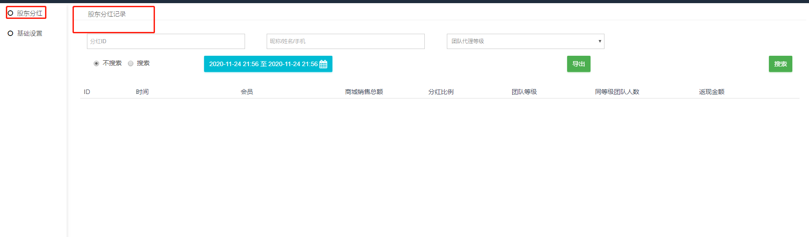Click the 会员 column header
Image resolution: width=809 pixels, height=237 pixels.
tap(247, 92)
